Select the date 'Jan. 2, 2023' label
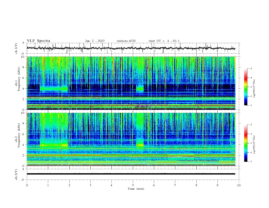This screenshot has width=269, height=208. coord(95,41)
